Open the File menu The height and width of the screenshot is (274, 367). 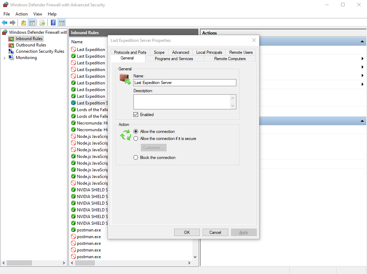click(x=7, y=14)
